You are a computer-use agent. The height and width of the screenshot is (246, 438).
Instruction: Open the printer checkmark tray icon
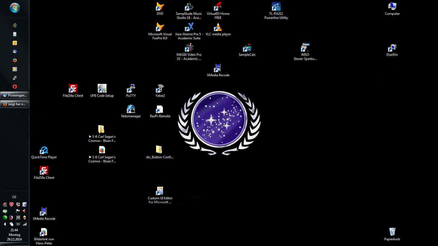[5, 211]
